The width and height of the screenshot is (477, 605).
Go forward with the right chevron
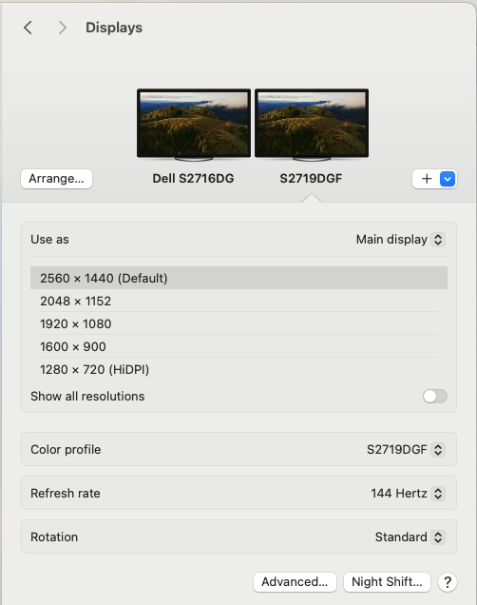[62, 28]
